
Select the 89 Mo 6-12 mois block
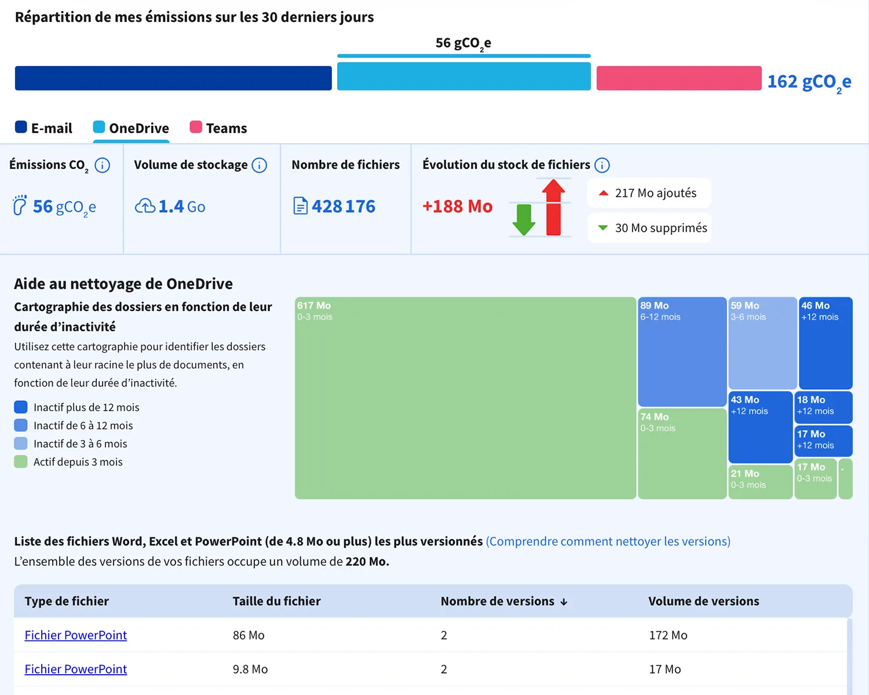click(682, 352)
